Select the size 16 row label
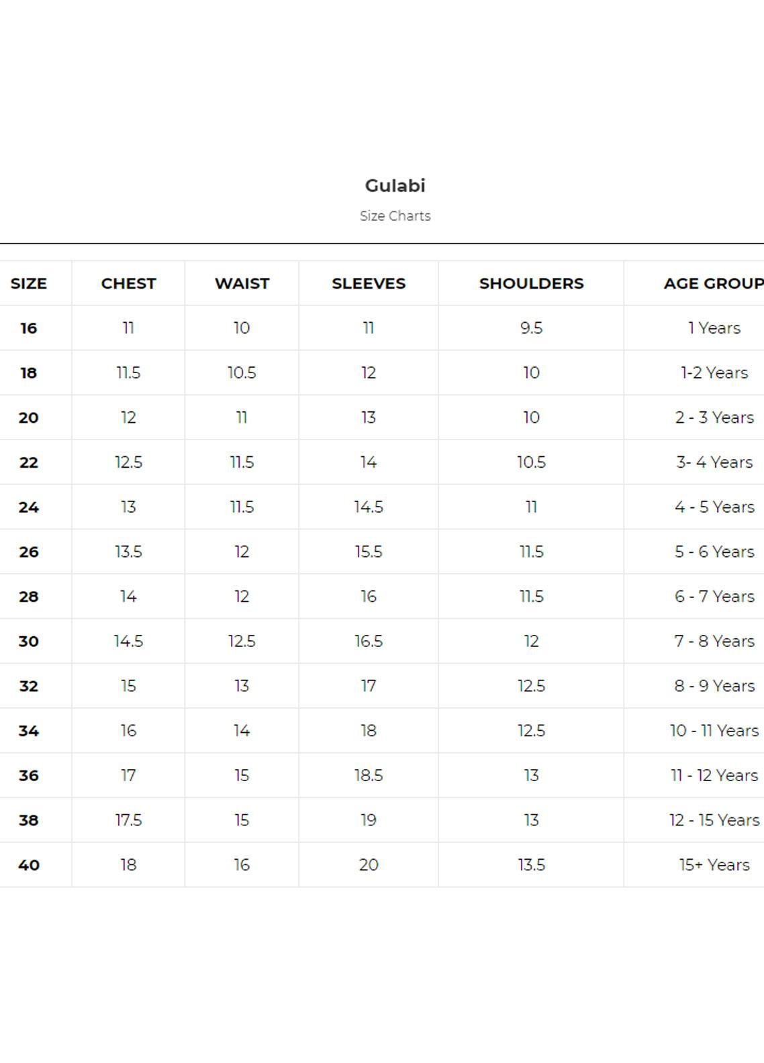 (29, 328)
